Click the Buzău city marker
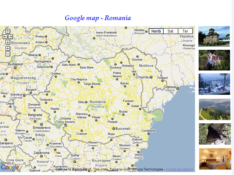Viewport: 234px width, 175px height. coord(123,115)
